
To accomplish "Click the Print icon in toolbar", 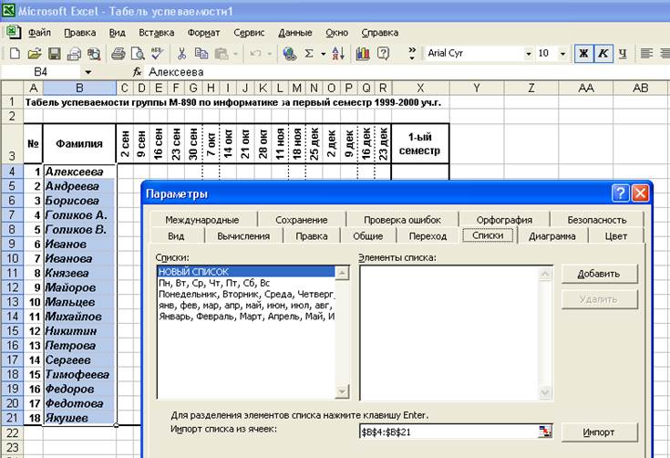I will pyautogui.click(x=118, y=54).
